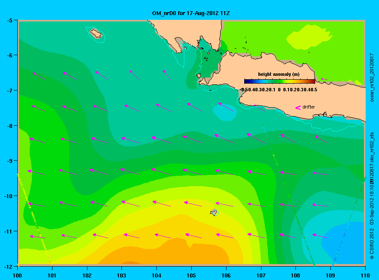Click the magenta arrowhead icon beside "drifter"

pos(298,108)
